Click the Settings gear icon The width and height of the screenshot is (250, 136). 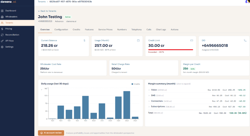point(2,47)
